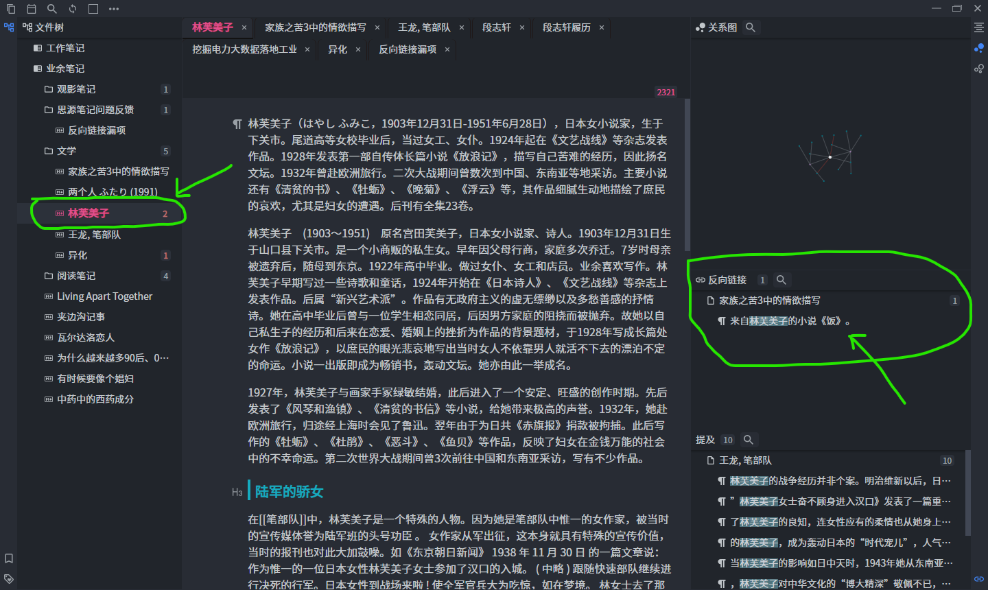Toggle search in the 反向链接 panel

pos(782,280)
